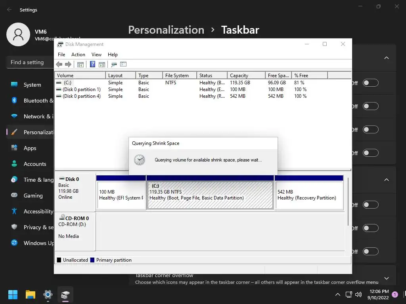This screenshot has width=406, height=304.
Task: Select the 542 MB Recovery Partition block
Action: pos(309,192)
